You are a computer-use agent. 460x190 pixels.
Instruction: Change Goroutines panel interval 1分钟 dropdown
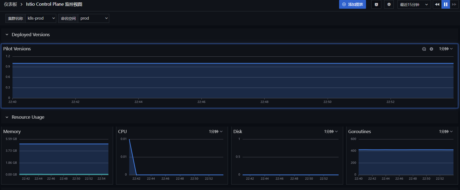tap(446, 131)
